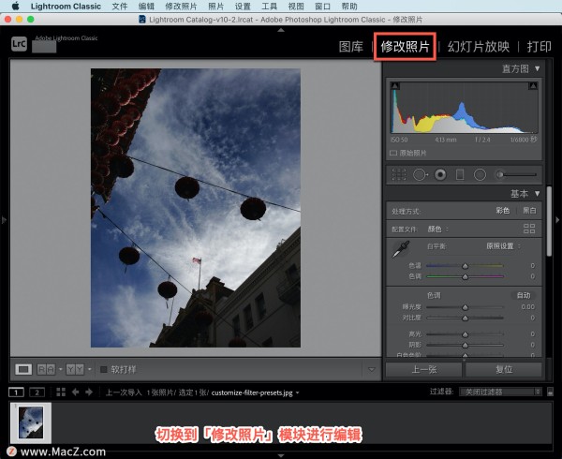
Task: Click the 自动 auto tone button
Action: pyautogui.click(x=524, y=295)
